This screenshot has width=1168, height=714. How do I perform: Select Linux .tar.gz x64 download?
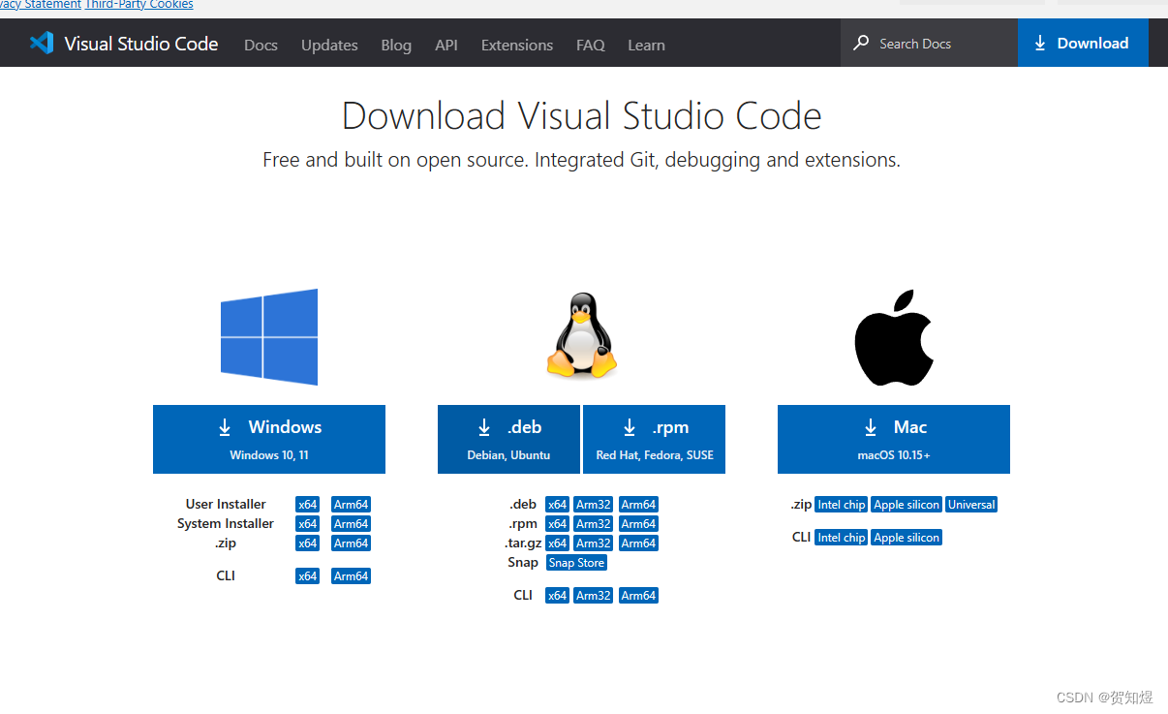557,543
